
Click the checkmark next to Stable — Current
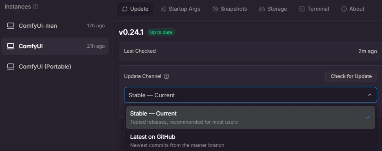pyautogui.click(x=368, y=117)
